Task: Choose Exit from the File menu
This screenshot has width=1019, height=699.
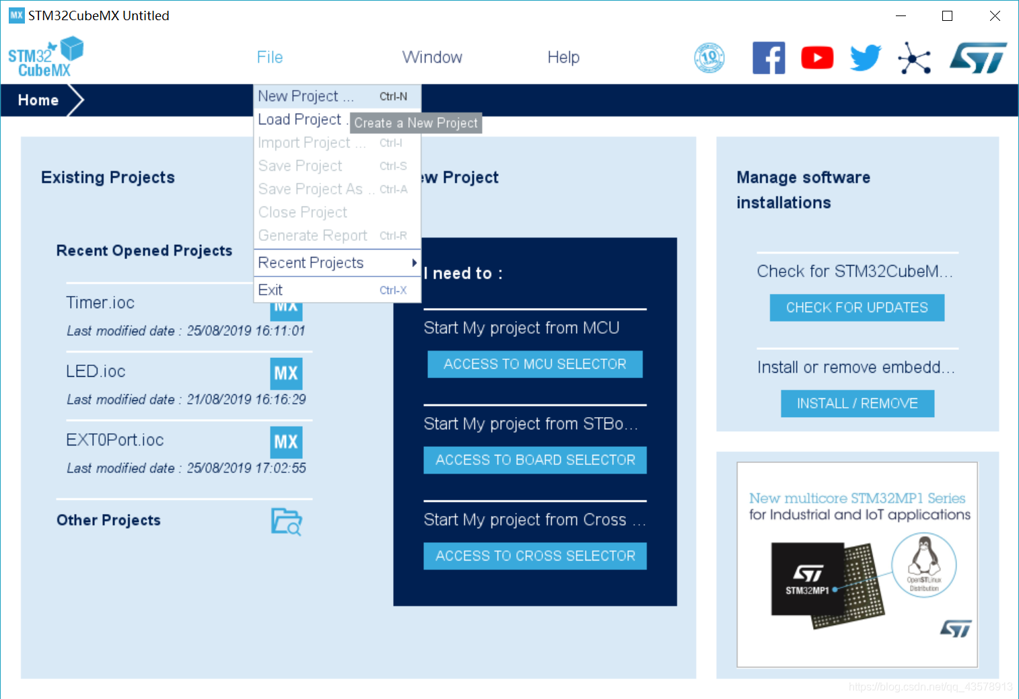Action: pos(337,290)
